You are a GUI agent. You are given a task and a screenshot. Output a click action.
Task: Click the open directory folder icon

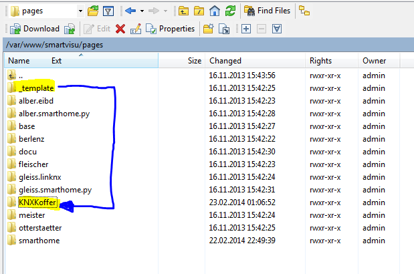(93, 11)
